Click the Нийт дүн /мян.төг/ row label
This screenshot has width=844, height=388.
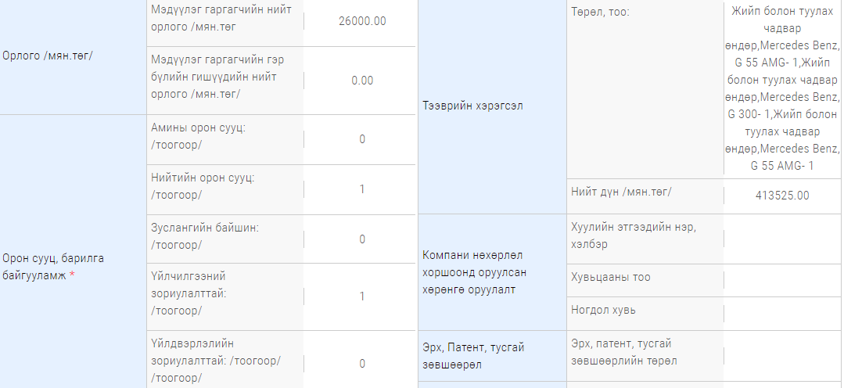point(621,192)
